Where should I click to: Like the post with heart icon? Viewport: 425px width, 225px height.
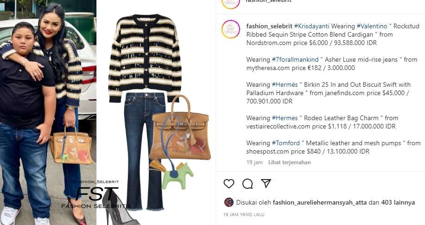[229, 184]
